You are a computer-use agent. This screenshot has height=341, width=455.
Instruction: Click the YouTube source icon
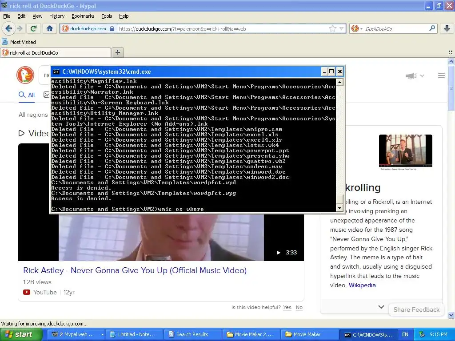tap(26, 292)
